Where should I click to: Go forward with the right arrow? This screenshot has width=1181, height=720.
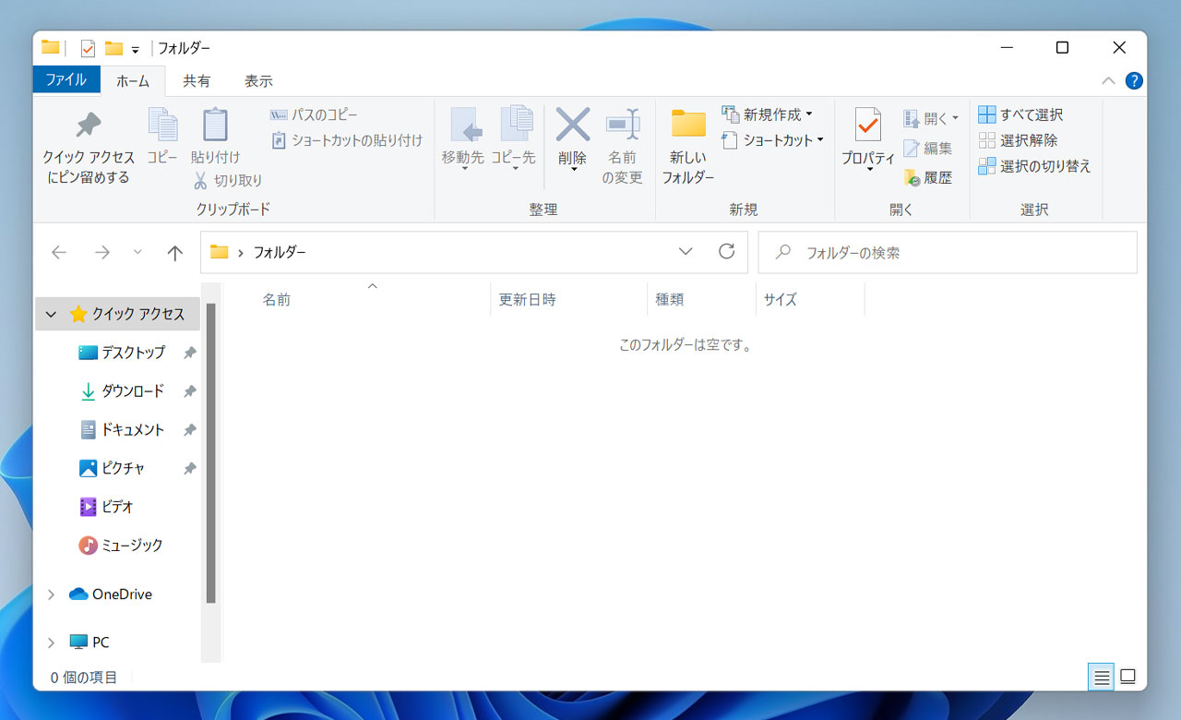point(102,253)
